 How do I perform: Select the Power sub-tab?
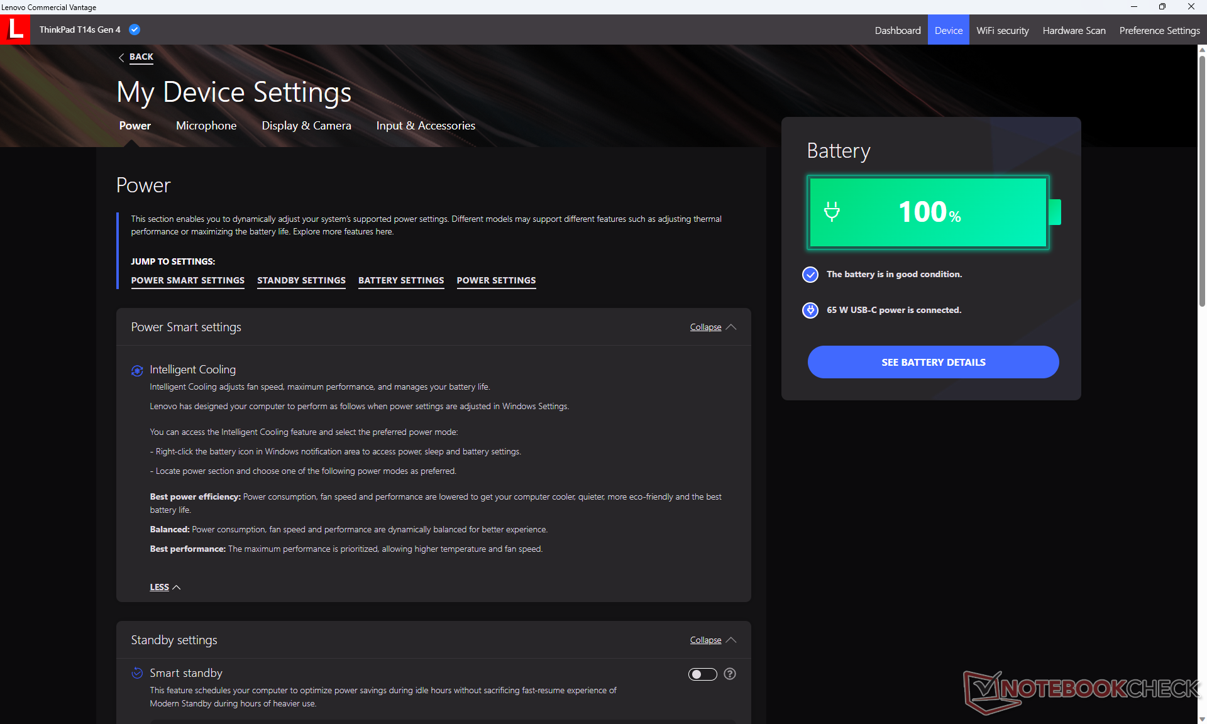point(135,126)
